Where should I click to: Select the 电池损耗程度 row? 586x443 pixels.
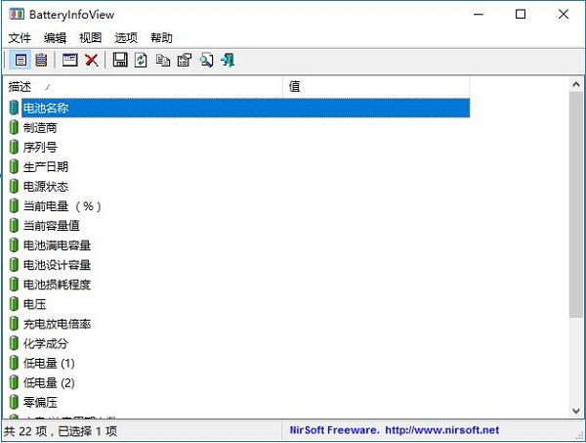(x=239, y=285)
